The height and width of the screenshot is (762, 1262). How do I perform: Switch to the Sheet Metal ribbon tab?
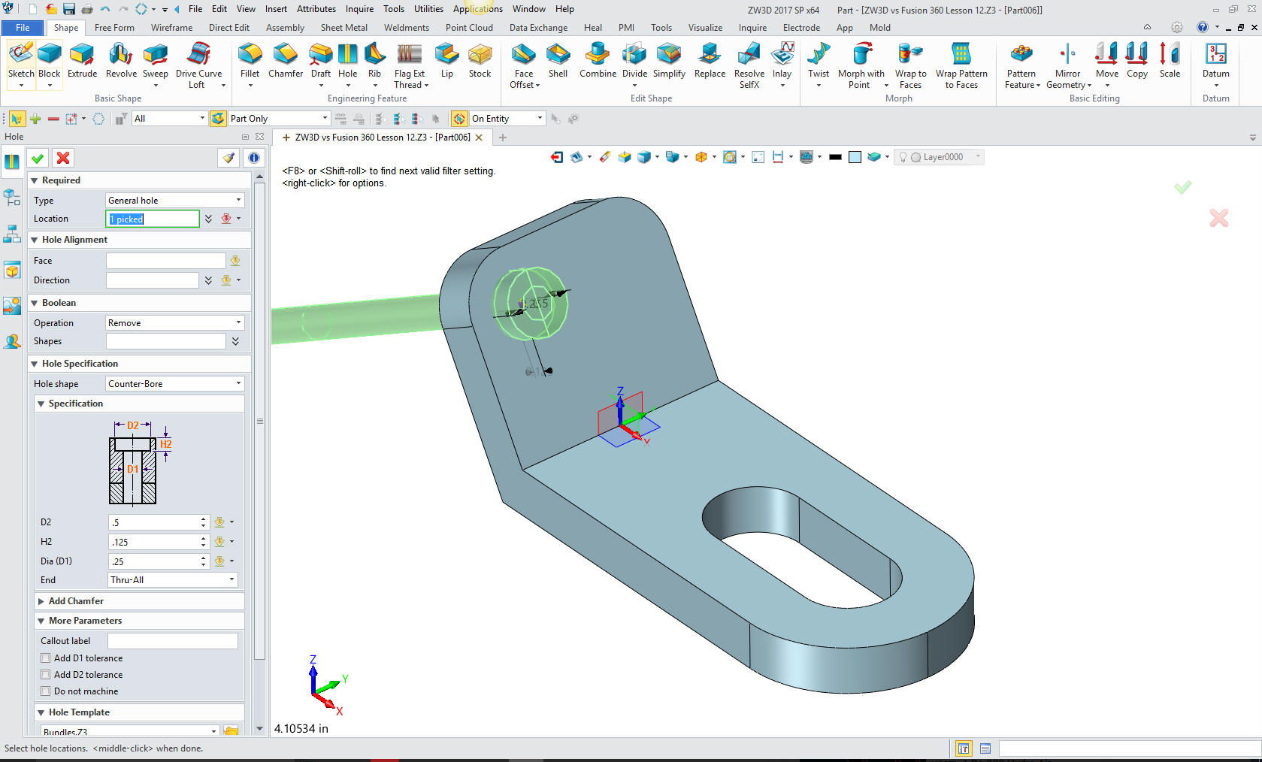[343, 28]
